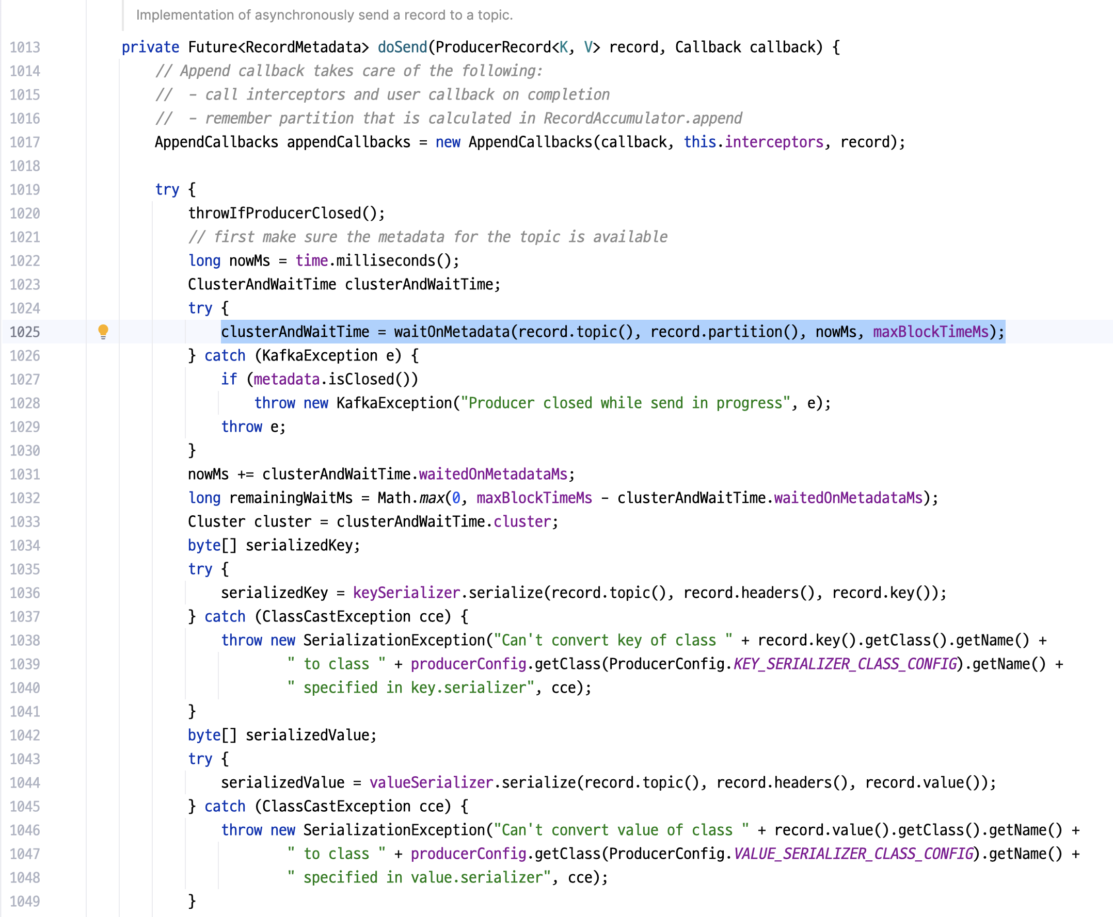The width and height of the screenshot is (1113, 917).
Task: Click the metadata.isClosed() condition
Action: 334,379
